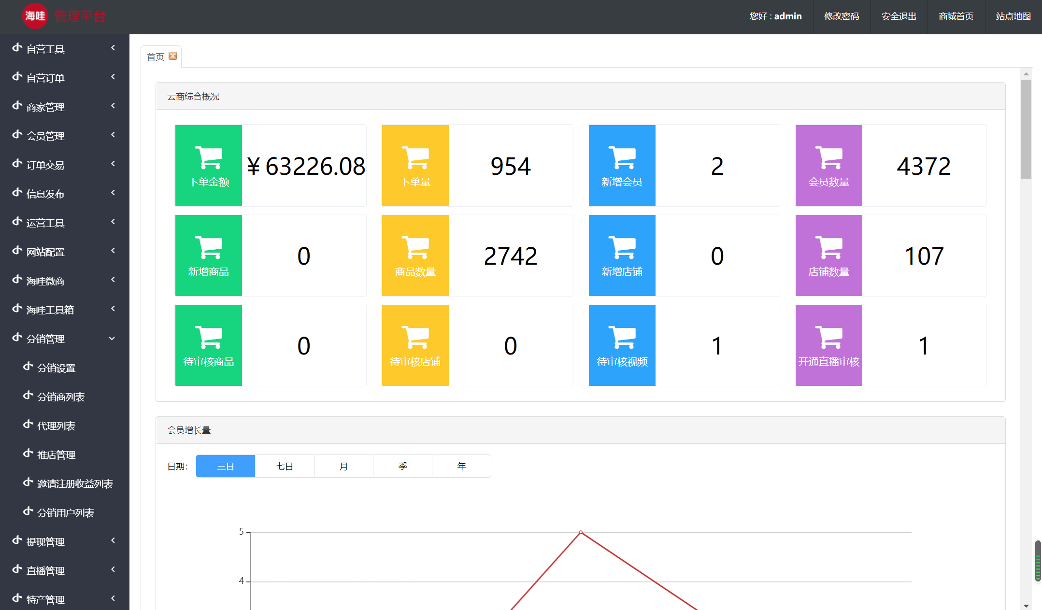Click the blue 待审核视频 cart icon
The height and width of the screenshot is (610, 1042).
click(622, 337)
